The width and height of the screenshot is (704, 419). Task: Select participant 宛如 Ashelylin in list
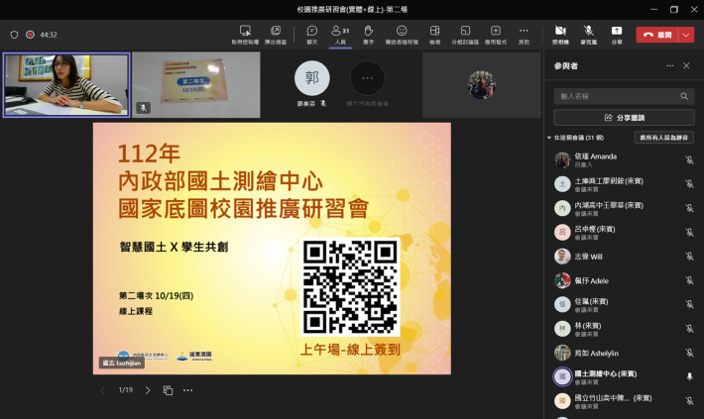click(624, 353)
